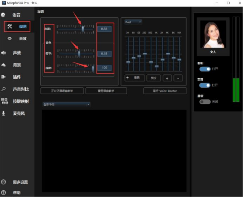
Task: Toggle the 聆听 listen switch
Action: tap(205, 69)
